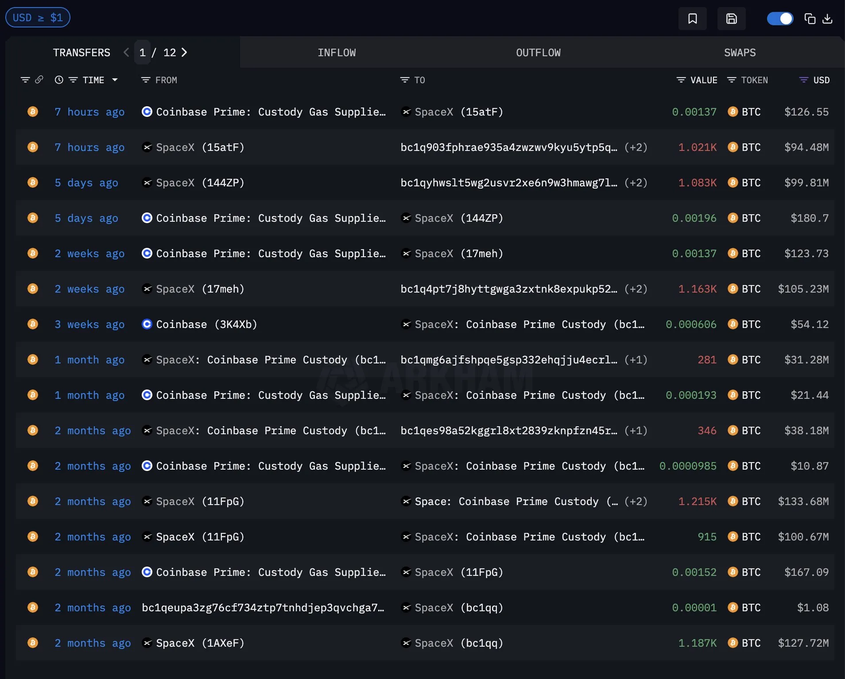Go to next transfers page arrow

click(x=185, y=53)
